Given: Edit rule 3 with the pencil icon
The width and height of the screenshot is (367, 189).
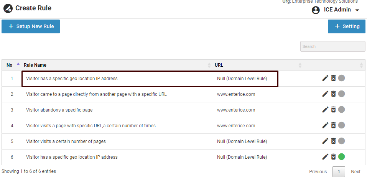Looking at the screenshot, I should 325,110.
